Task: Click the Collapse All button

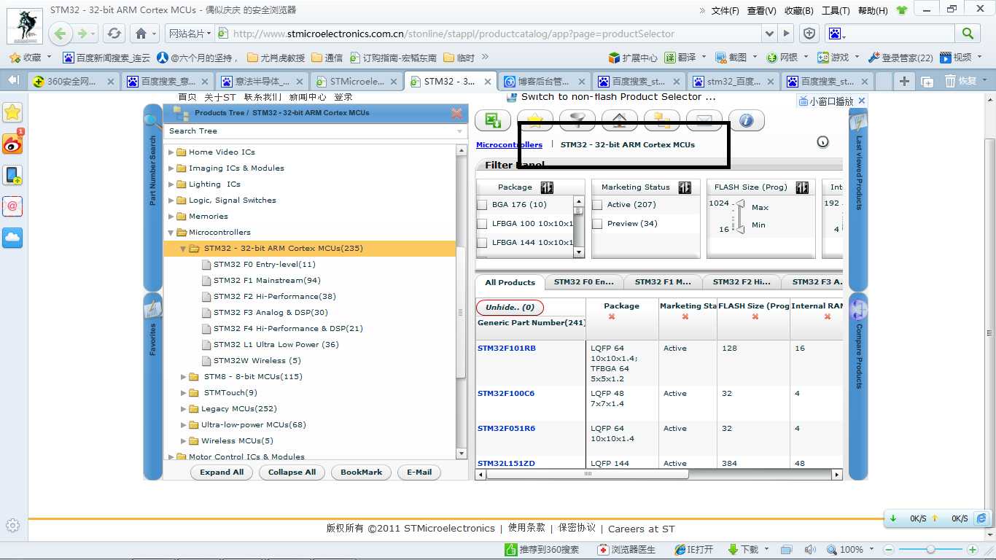Action: pos(292,472)
